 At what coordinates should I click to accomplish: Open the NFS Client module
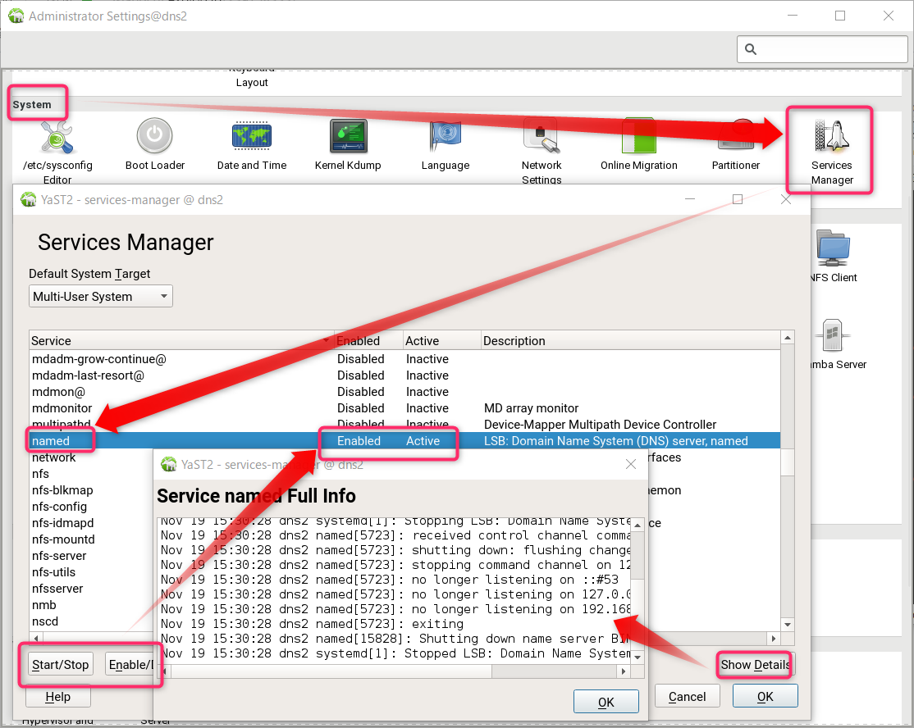pos(833,248)
